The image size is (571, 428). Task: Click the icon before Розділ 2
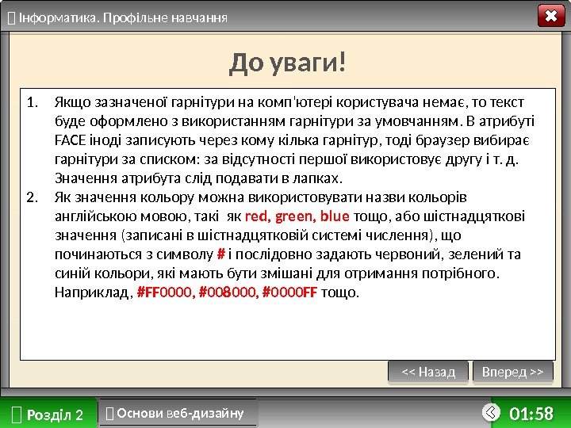pos(17,415)
